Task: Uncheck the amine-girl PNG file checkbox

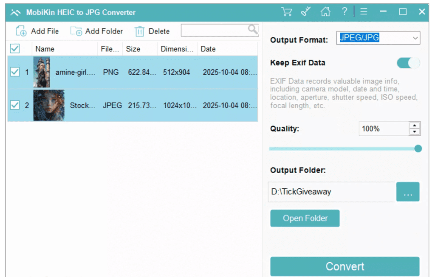Action: coord(14,72)
